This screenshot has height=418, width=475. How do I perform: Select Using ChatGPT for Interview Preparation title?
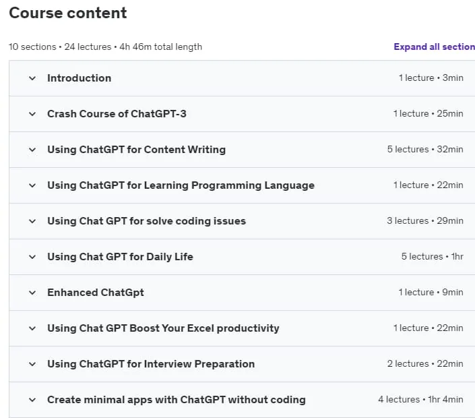coord(151,364)
